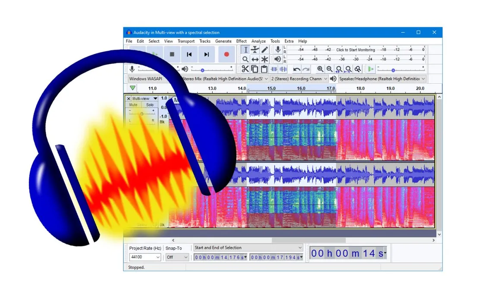
Task: Paste audio from clipboard
Action: (x=264, y=69)
